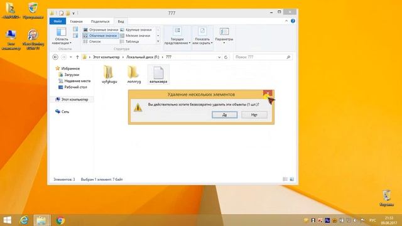Open Недавние места in navigation pane
The image size is (402, 226).
tap(74, 81)
